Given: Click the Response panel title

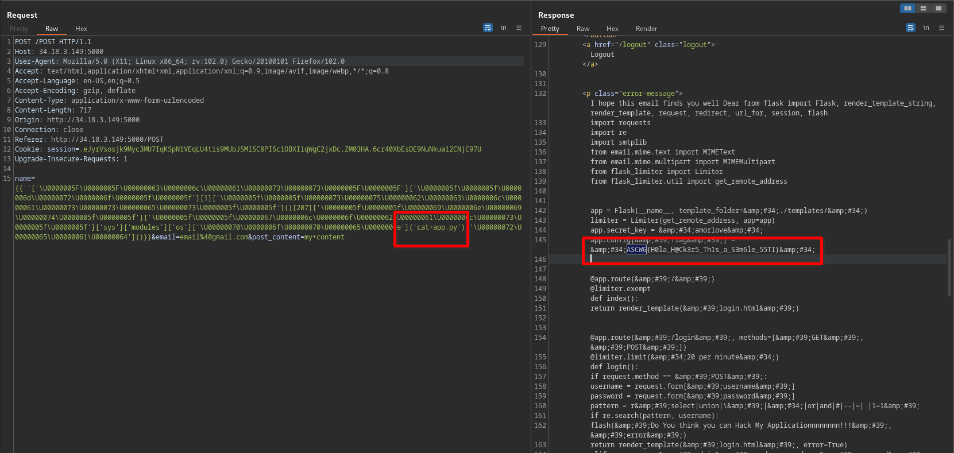Looking at the screenshot, I should [x=556, y=15].
